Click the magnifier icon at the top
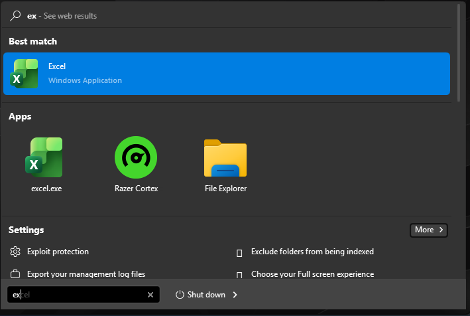 [x=16, y=15]
